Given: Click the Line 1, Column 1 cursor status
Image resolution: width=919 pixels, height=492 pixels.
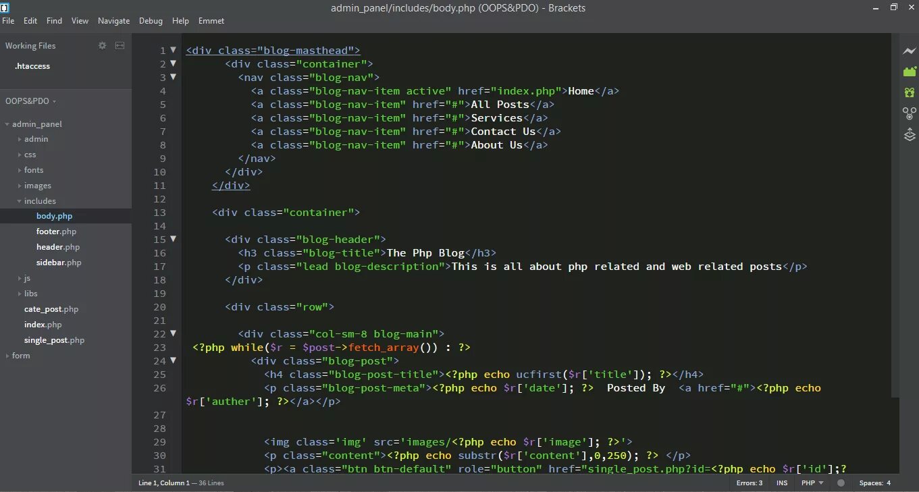Looking at the screenshot, I should 164,483.
